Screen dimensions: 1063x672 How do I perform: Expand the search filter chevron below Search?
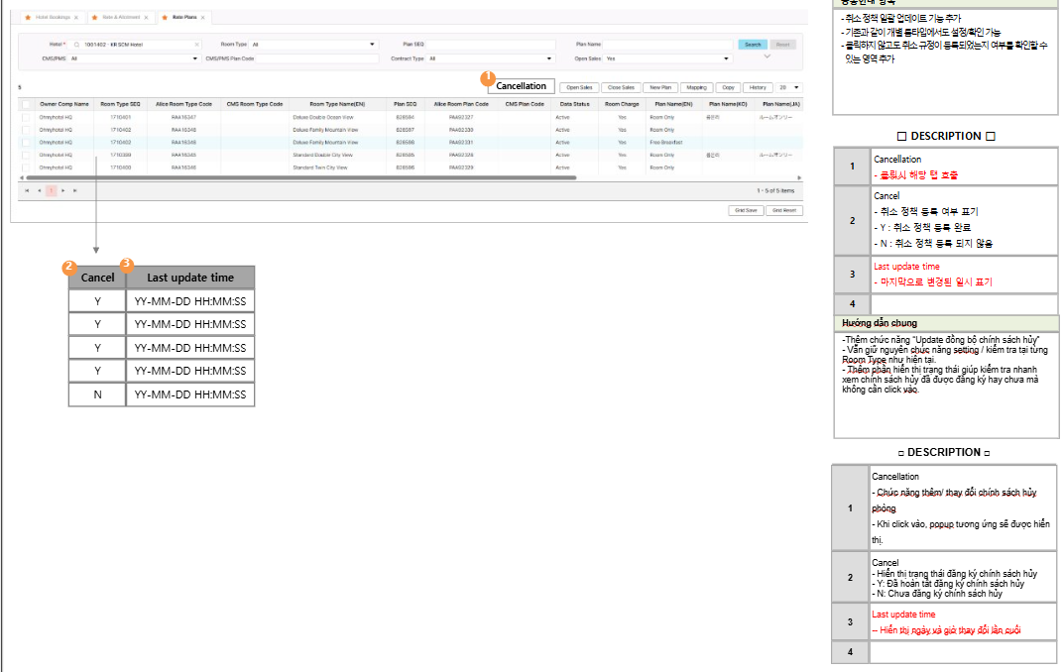[x=766, y=57]
